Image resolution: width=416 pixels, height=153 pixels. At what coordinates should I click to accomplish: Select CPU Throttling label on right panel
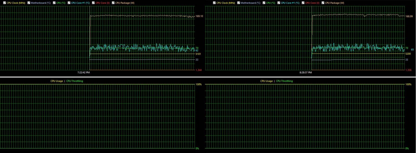pos(284,81)
